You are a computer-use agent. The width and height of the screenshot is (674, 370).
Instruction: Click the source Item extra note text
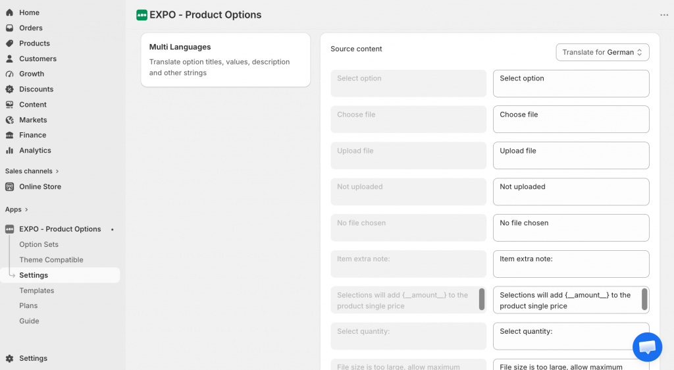(x=363, y=259)
